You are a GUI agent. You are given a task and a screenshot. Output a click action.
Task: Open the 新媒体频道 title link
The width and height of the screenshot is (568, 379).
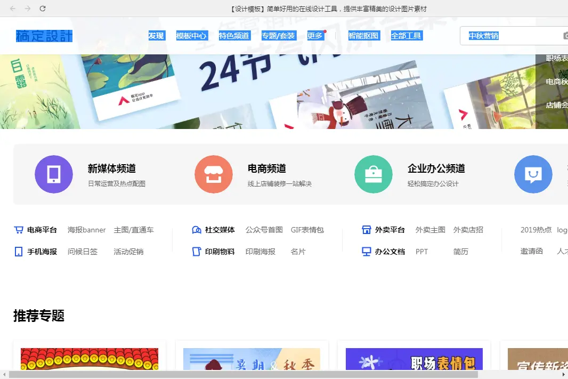coord(112,168)
